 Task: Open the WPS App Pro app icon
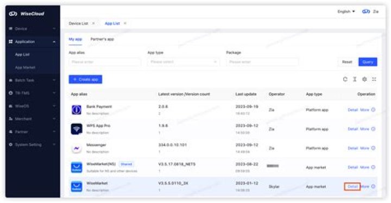click(x=77, y=129)
